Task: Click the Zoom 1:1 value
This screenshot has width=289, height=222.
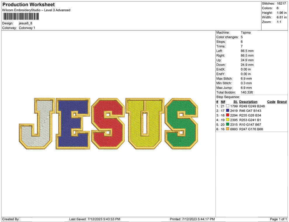Action: coord(279,22)
